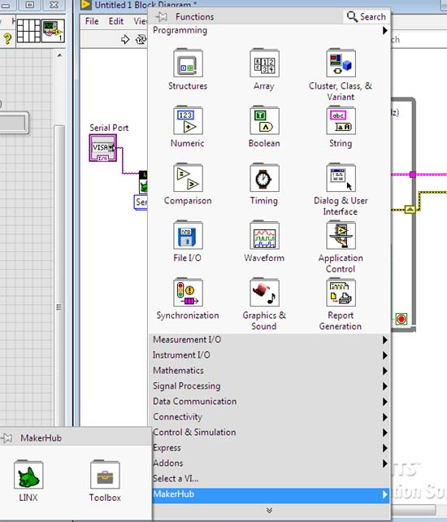Show more palette categories chevron
This screenshot has width=447, height=522.
(x=270, y=511)
